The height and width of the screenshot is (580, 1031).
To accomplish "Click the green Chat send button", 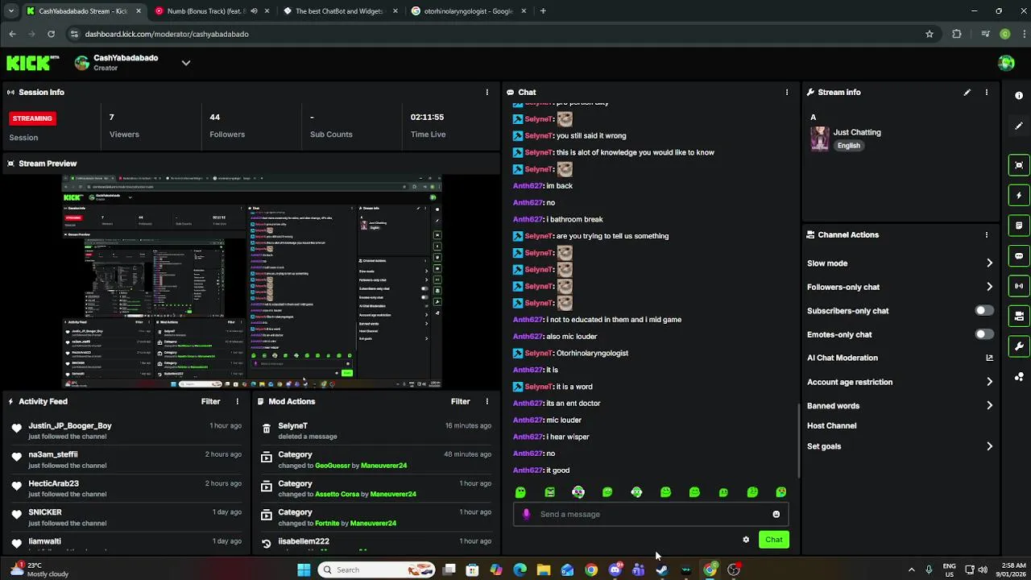I will [773, 540].
